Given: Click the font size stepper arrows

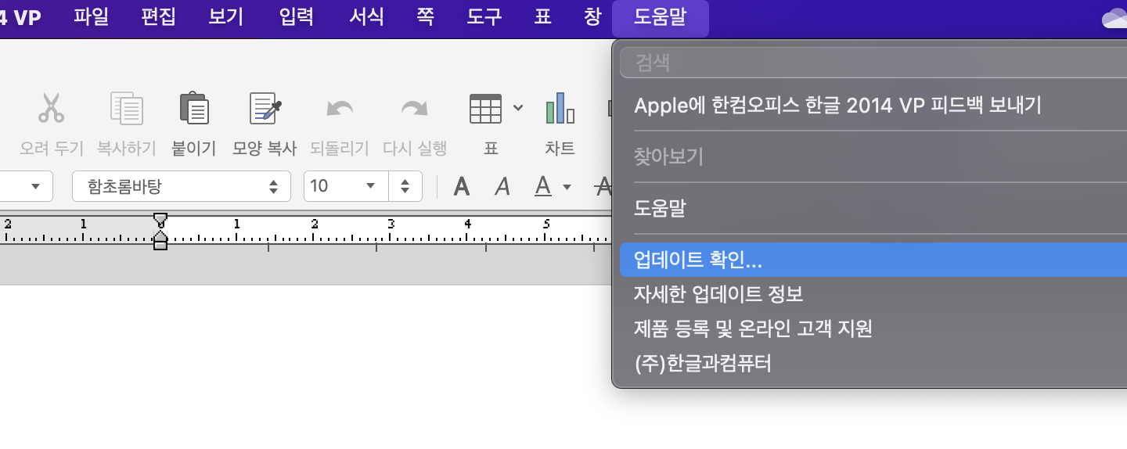Looking at the screenshot, I should point(405,186).
